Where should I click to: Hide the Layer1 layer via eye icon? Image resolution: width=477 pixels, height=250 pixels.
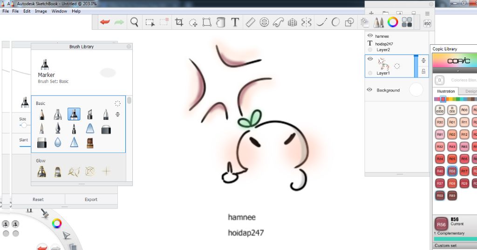[x=370, y=59]
